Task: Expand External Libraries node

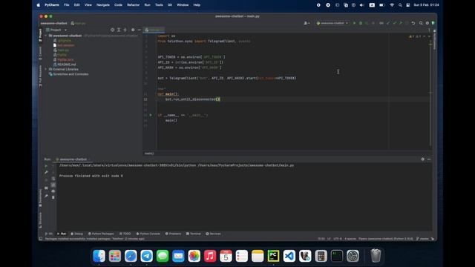Action: click(46, 69)
